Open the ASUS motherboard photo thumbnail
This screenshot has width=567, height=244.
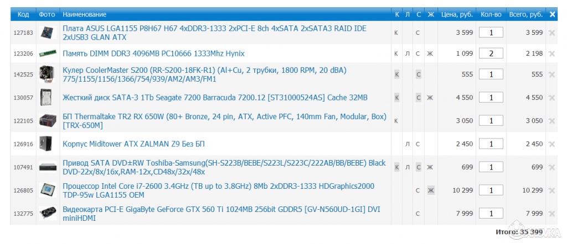pos(48,33)
